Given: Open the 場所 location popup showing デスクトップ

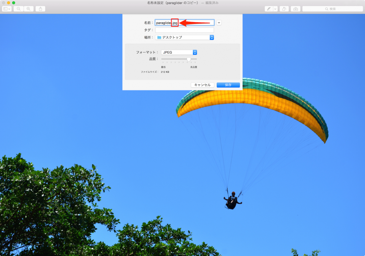Looking at the screenshot, I should point(184,37).
